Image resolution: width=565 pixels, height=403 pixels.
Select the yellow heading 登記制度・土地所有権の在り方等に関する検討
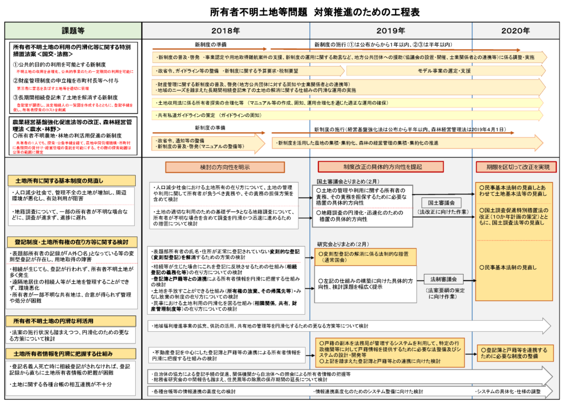point(71,242)
